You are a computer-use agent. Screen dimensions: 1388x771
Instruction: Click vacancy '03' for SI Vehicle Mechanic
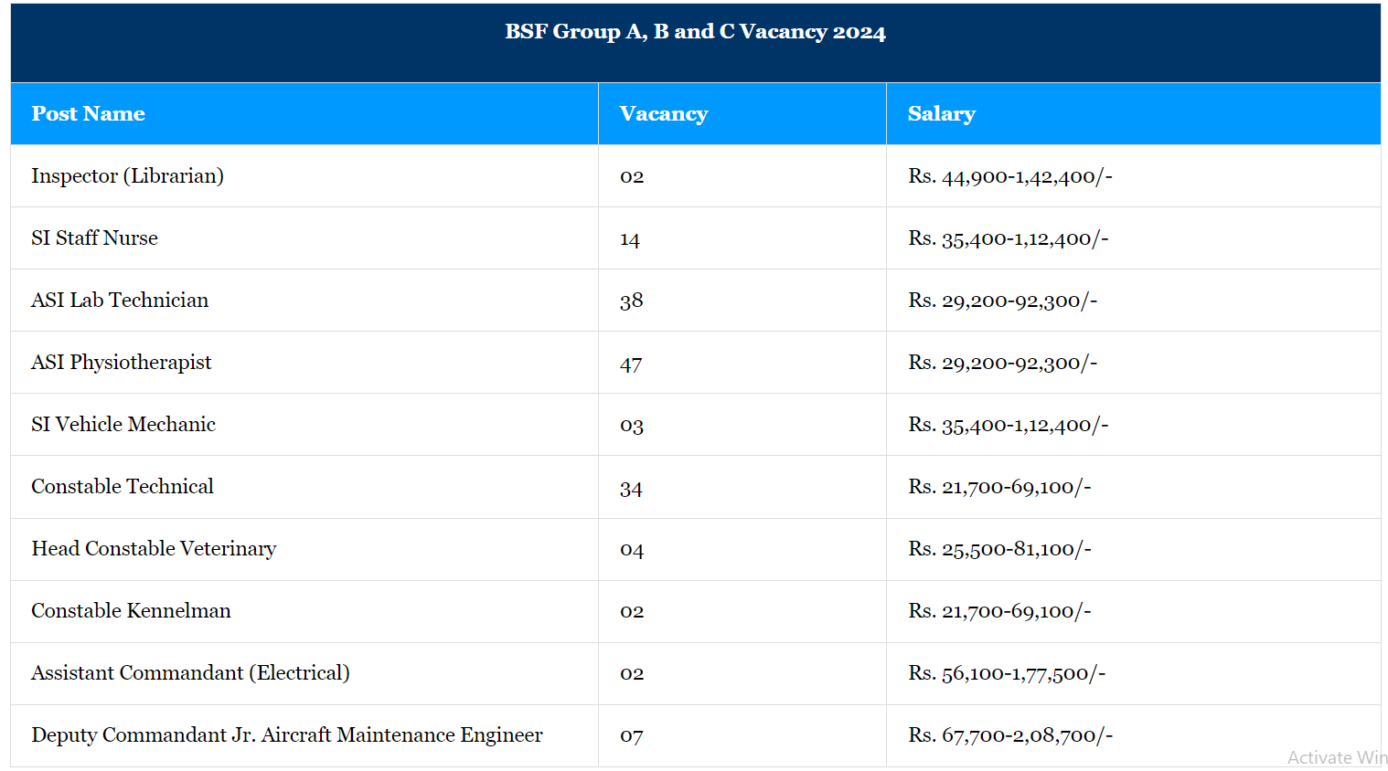click(632, 426)
